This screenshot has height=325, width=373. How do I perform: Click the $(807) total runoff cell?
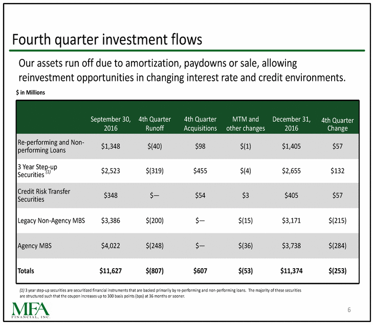click(155, 271)
